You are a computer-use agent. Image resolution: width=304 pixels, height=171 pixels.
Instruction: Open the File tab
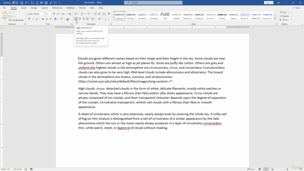[4, 8]
